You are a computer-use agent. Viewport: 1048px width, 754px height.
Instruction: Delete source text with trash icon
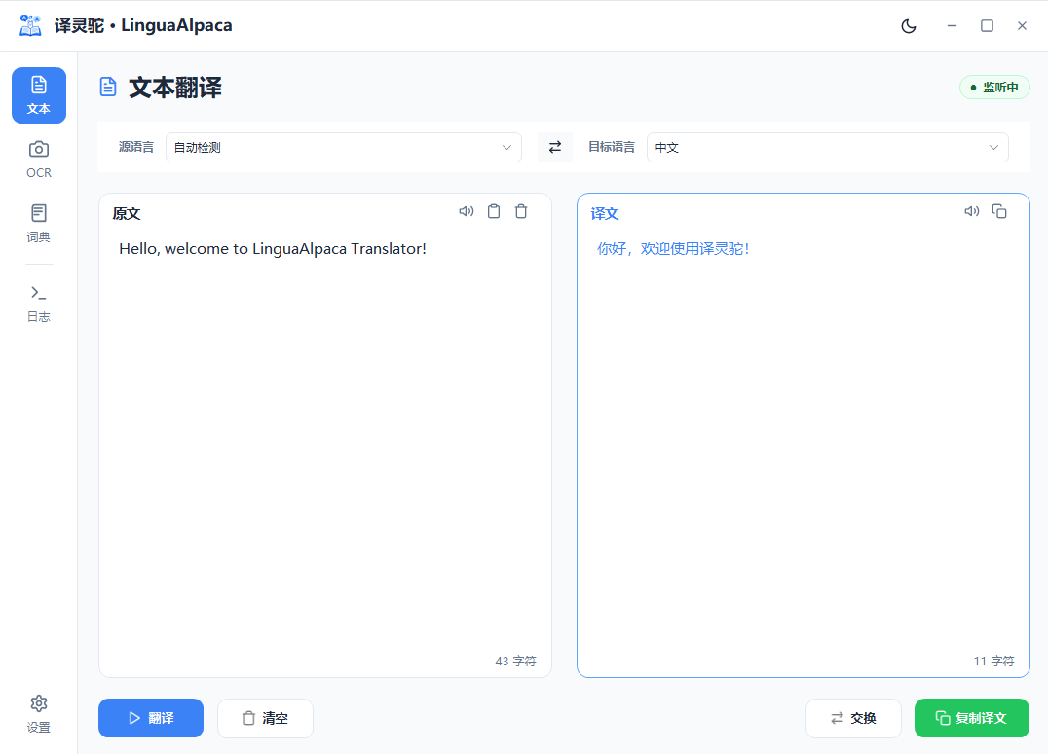521,212
